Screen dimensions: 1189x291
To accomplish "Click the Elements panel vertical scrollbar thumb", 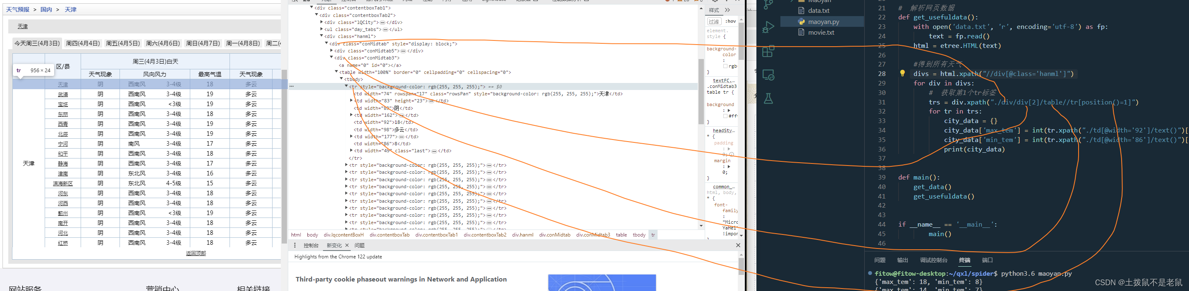I will tap(701, 91).
